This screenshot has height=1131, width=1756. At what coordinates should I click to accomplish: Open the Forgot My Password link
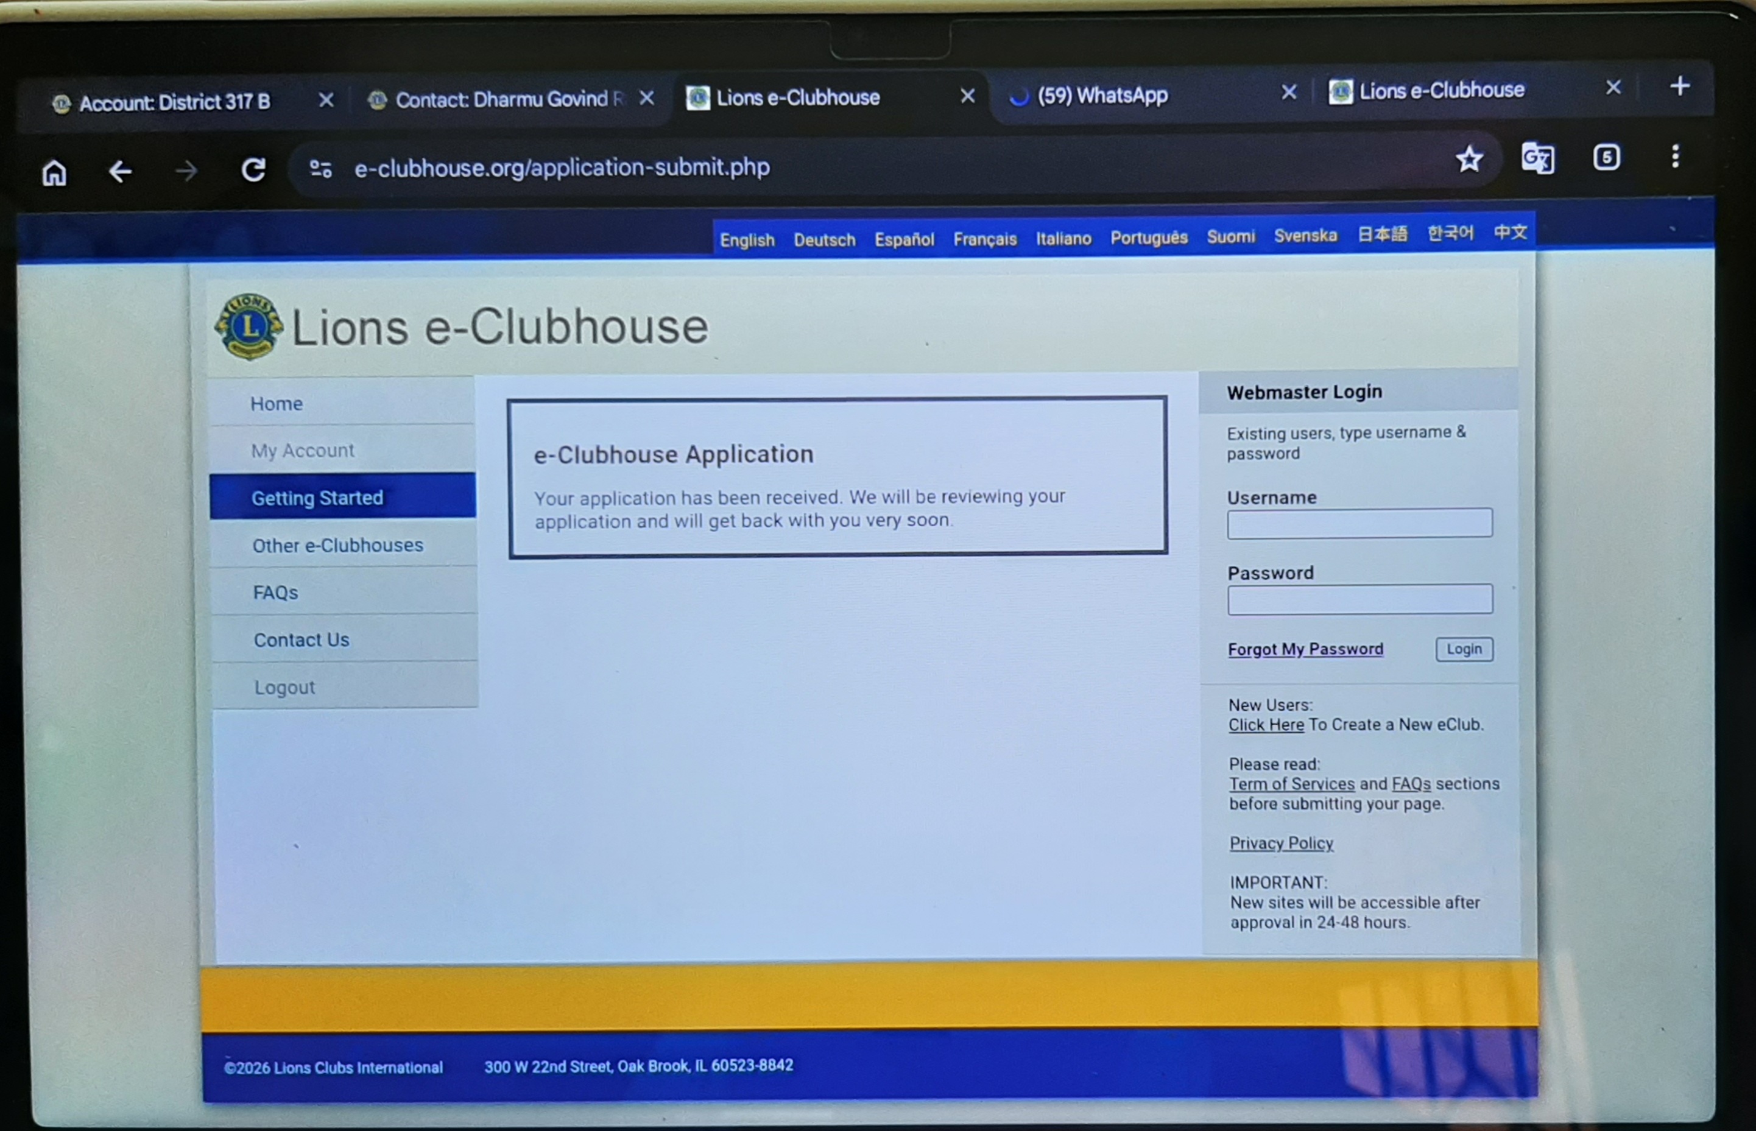click(1305, 649)
